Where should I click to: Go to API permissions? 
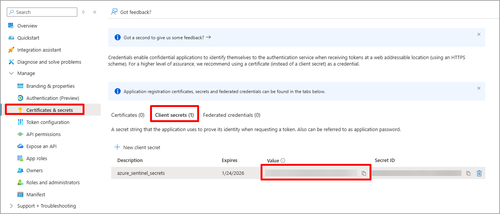click(x=43, y=135)
